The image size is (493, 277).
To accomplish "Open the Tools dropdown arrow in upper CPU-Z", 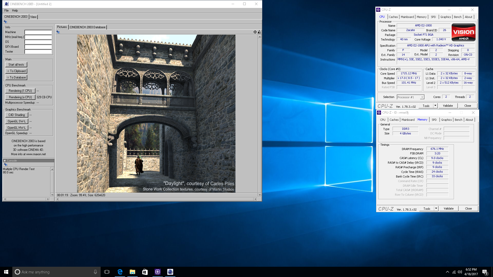I will click(x=435, y=106).
